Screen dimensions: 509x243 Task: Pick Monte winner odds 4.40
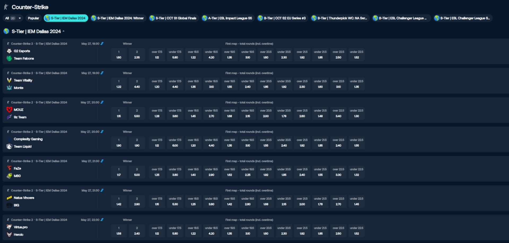click(137, 84)
